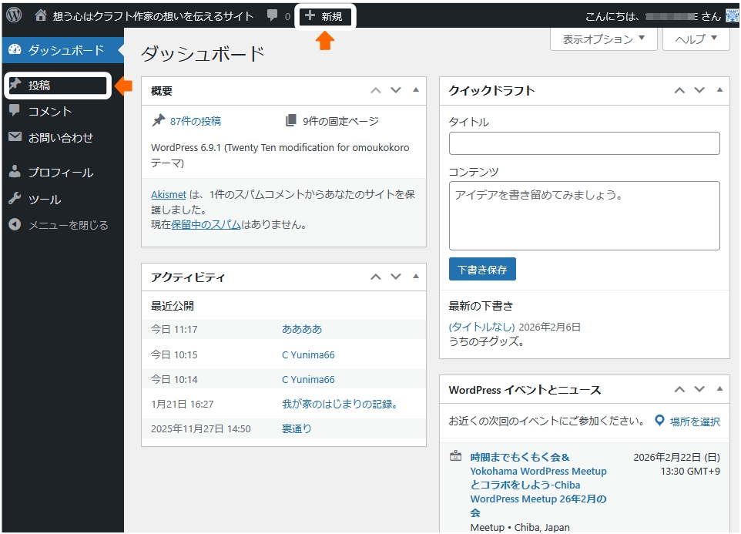Click the pages icon next to 9件の固定ページ
741x534 pixels.
290,121
